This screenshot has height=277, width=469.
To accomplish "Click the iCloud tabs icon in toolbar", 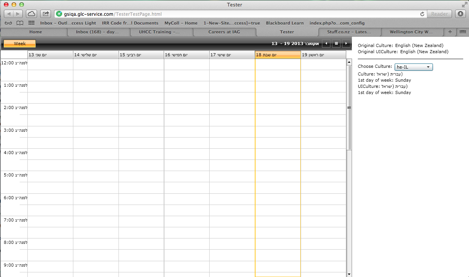I will [x=32, y=14].
